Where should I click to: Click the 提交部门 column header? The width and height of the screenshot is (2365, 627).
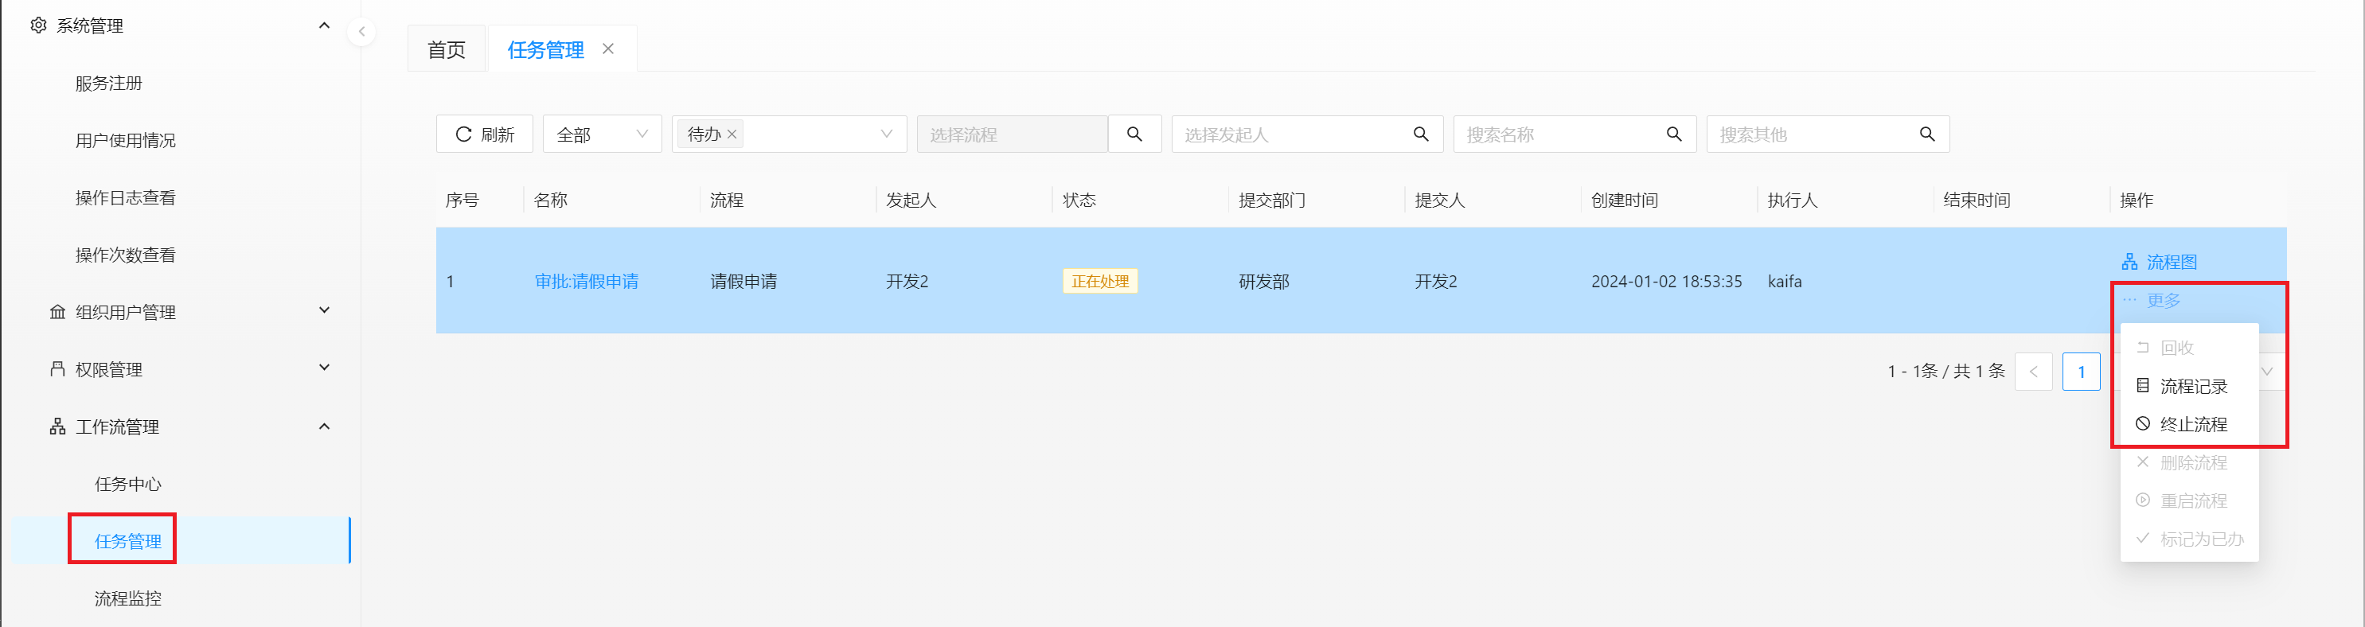tap(1271, 201)
